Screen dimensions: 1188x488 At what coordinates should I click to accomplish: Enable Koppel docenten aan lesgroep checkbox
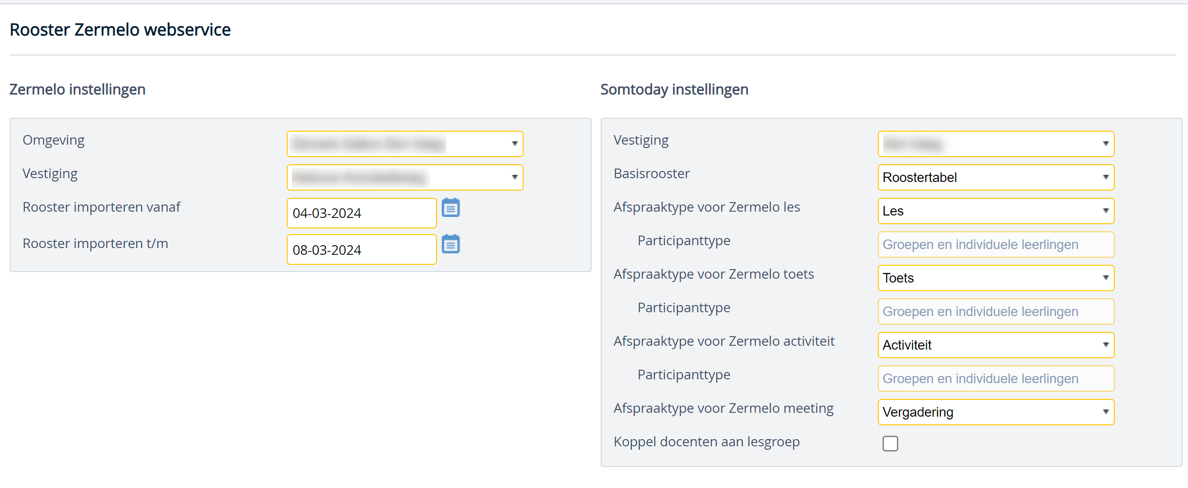pos(890,443)
